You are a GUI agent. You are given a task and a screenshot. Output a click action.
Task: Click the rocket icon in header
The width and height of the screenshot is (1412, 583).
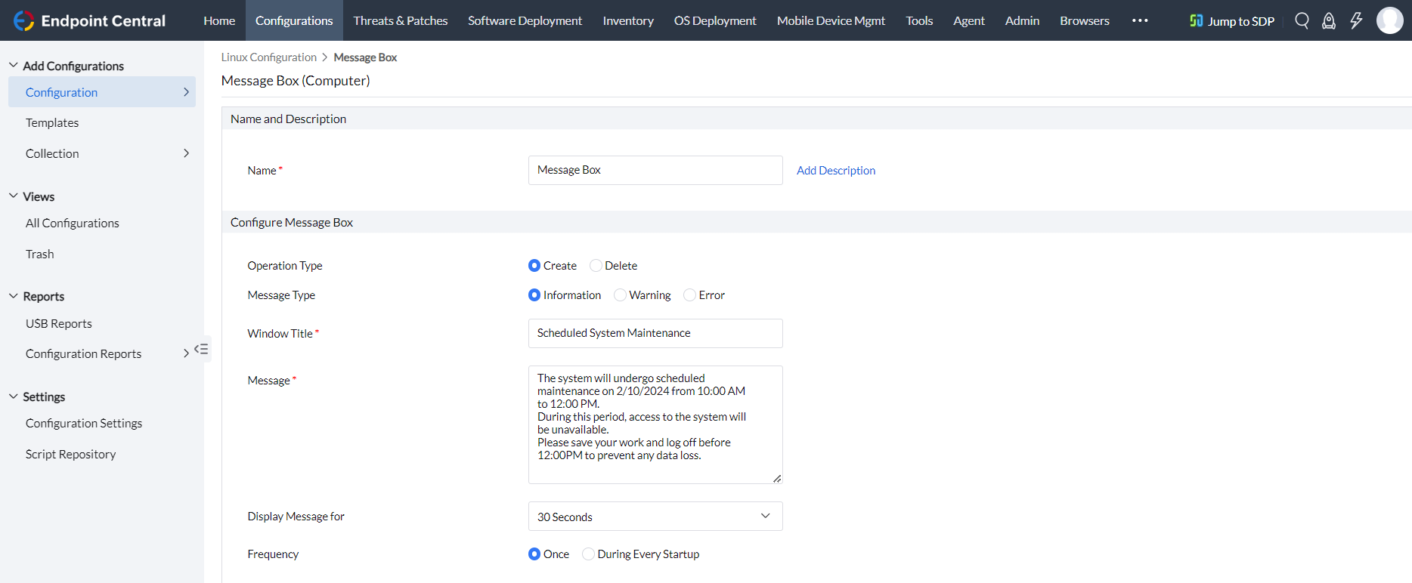pos(1329,20)
